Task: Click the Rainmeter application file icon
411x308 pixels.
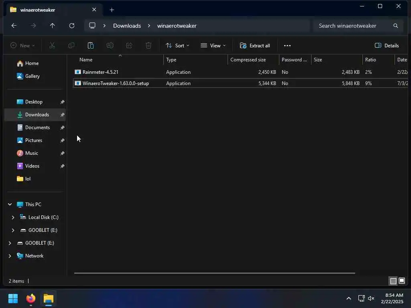Action: tap(78, 72)
